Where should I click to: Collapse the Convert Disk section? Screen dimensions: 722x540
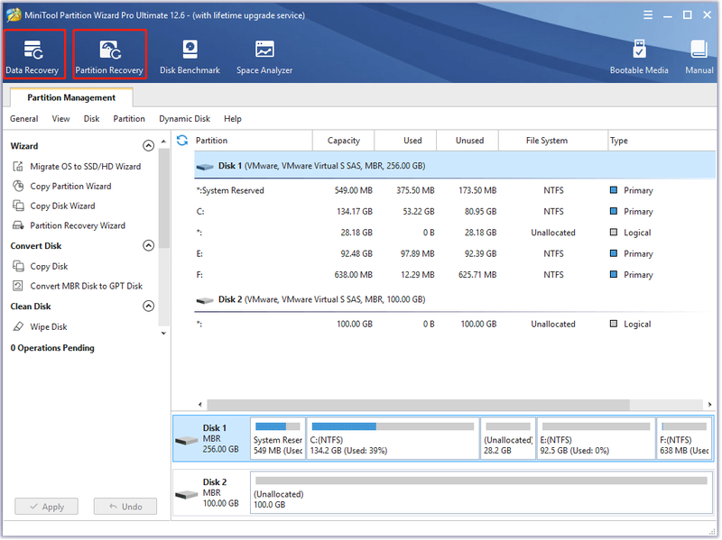click(148, 245)
